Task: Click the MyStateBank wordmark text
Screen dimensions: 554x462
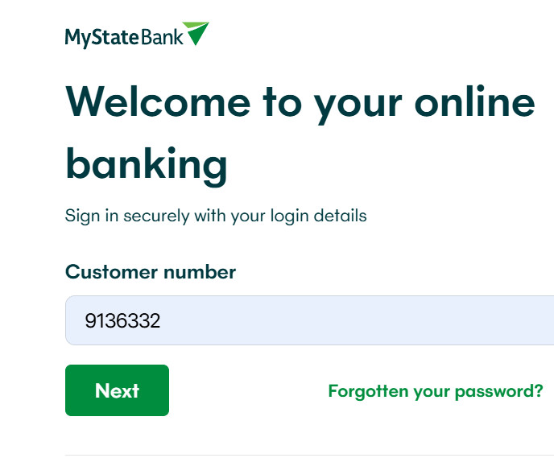Action: tap(124, 36)
